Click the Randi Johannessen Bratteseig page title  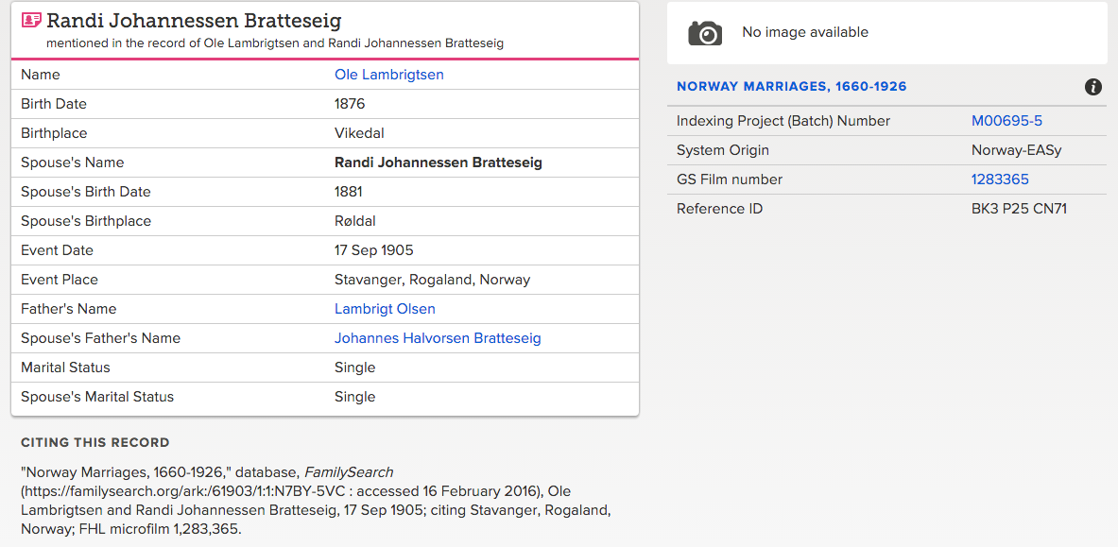(194, 21)
